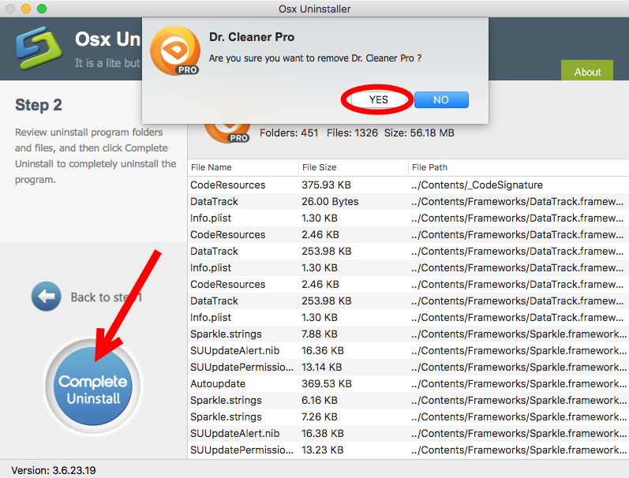The height and width of the screenshot is (478, 629).
Task: Click the ../Contents/_CodeSignature path cell
Action: coord(477,185)
